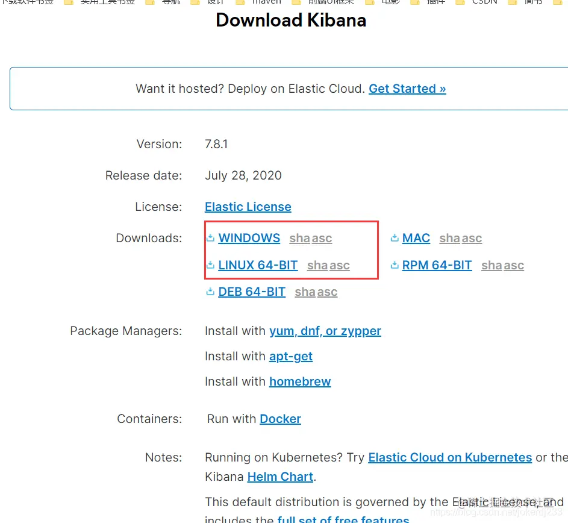Click the Package Managers: label
The image size is (568, 523).
click(x=126, y=331)
